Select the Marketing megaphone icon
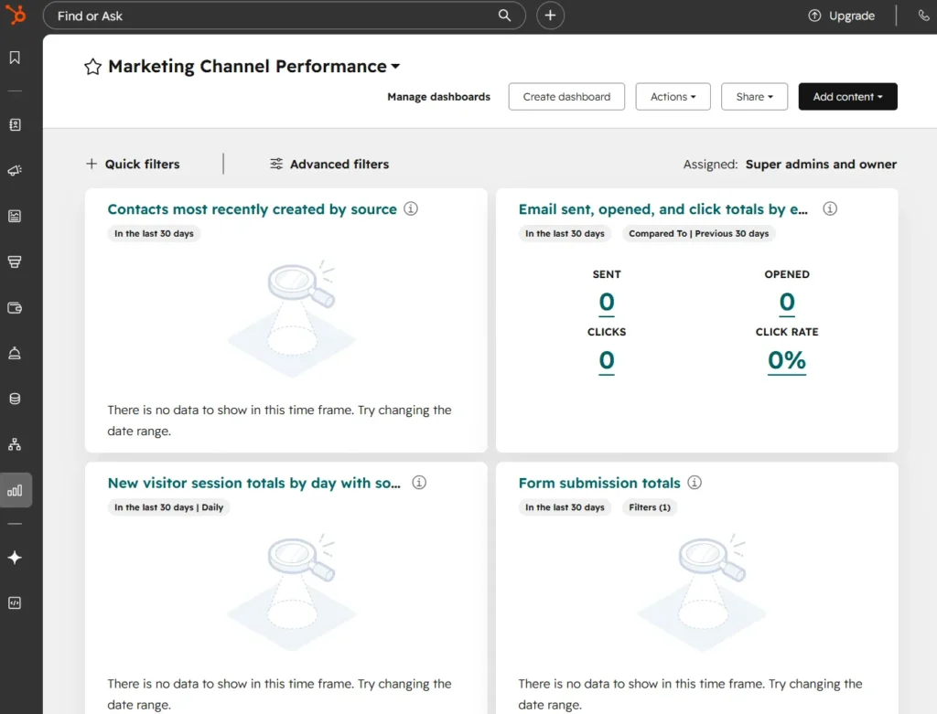Image resolution: width=937 pixels, height=714 pixels. coord(15,170)
